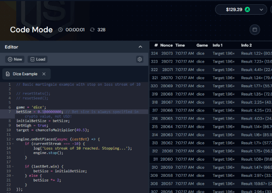
Task: Click code line game = 'dice'
Action: [x=31, y=107]
